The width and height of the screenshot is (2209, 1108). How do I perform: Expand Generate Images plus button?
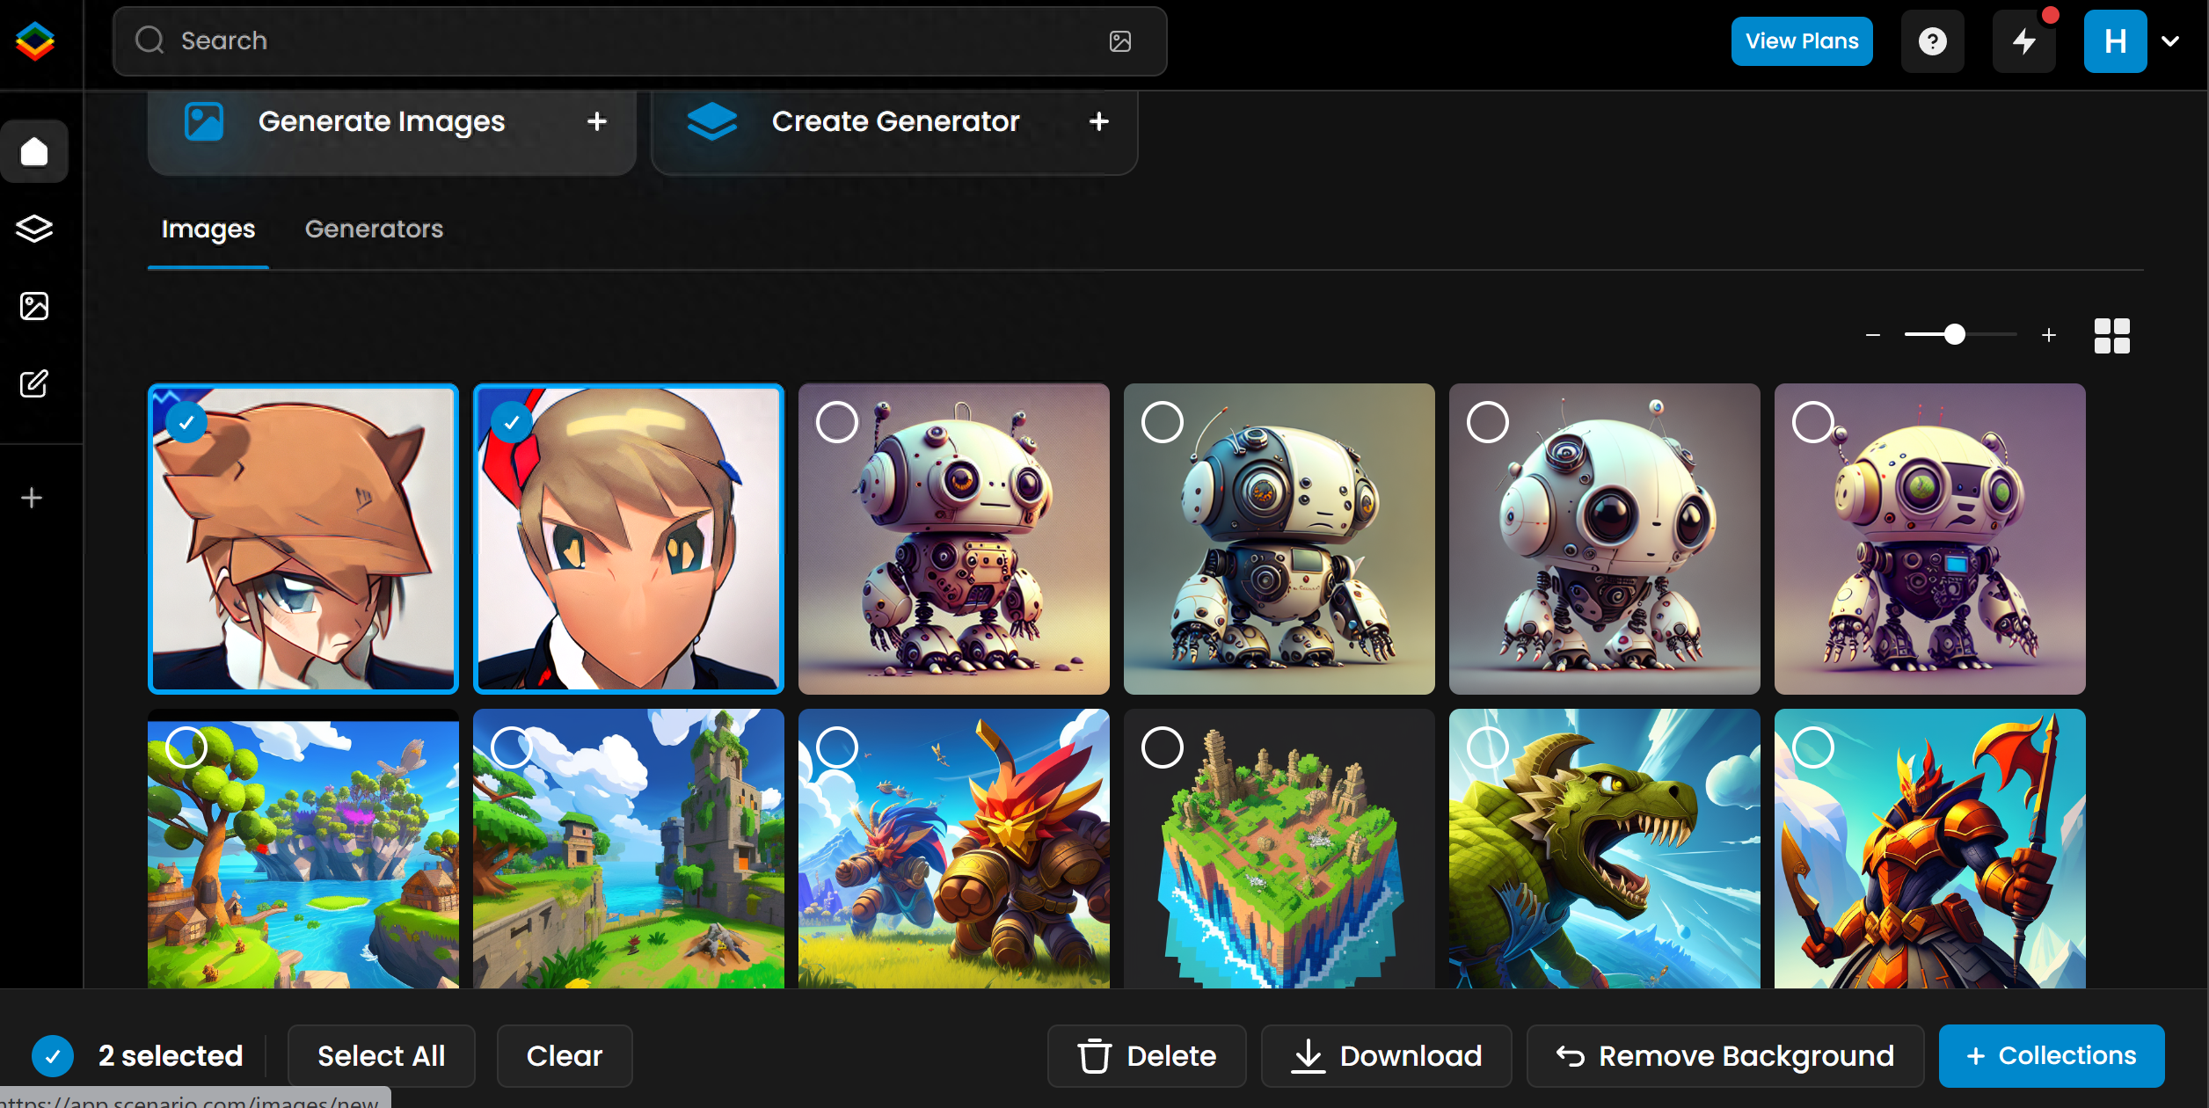click(597, 121)
